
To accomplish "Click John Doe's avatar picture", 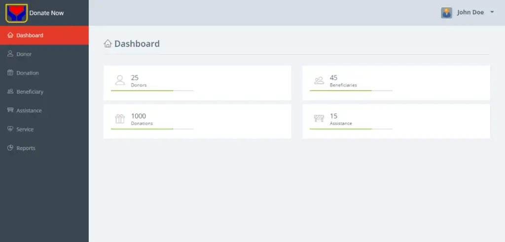I will [446, 13].
